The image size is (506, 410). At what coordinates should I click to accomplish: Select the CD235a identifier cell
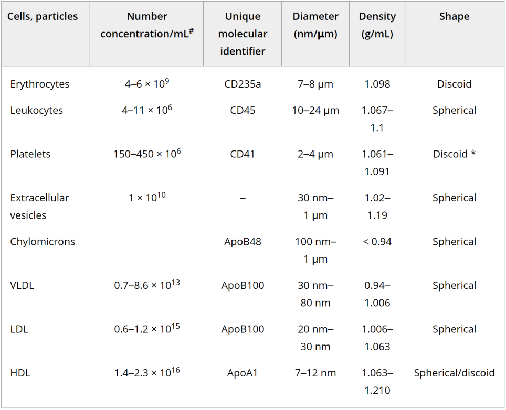coord(243,84)
